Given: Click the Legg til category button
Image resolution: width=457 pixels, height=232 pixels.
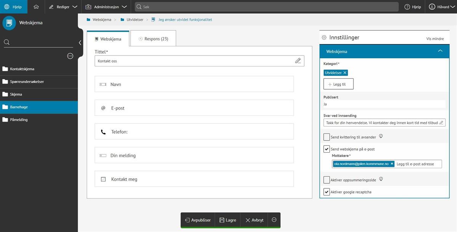Looking at the screenshot, I should point(338,84).
